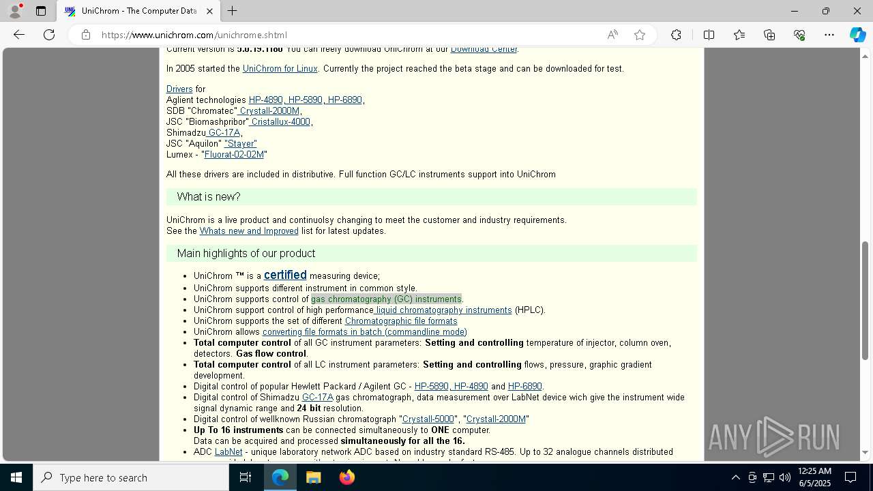Viewport: 873px width, 491px height.
Task: Open HP-6890 link in Digital control line
Action: 524,387
